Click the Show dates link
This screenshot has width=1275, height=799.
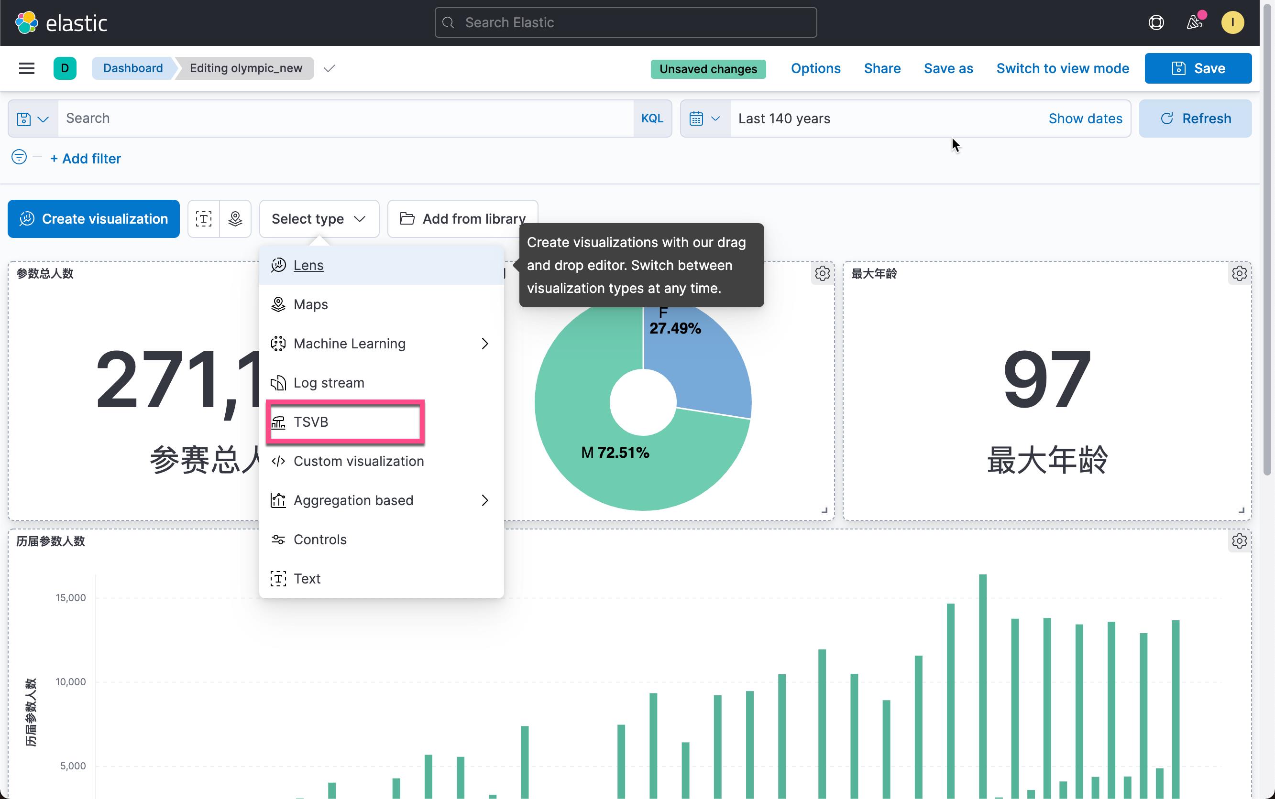(x=1085, y=119)
